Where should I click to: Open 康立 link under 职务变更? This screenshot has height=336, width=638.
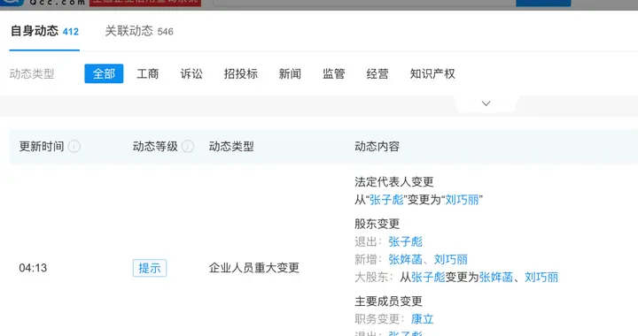[x=423, y=319]
